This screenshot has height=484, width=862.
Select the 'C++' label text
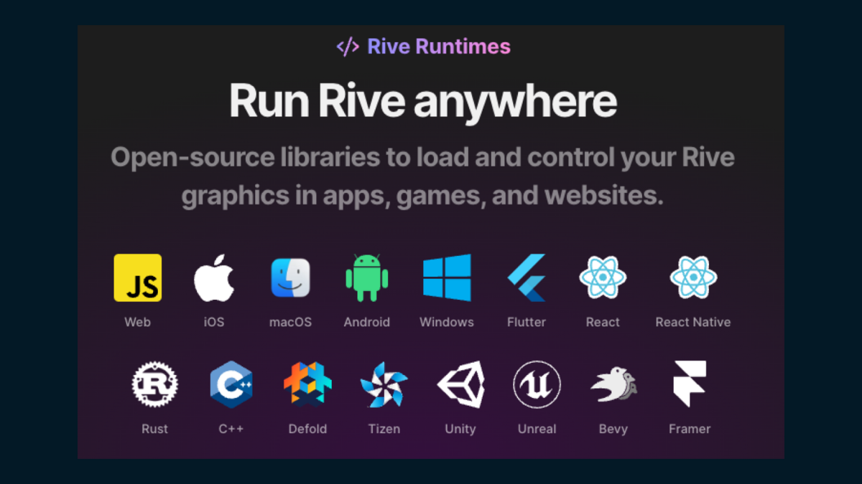(231, 429)
